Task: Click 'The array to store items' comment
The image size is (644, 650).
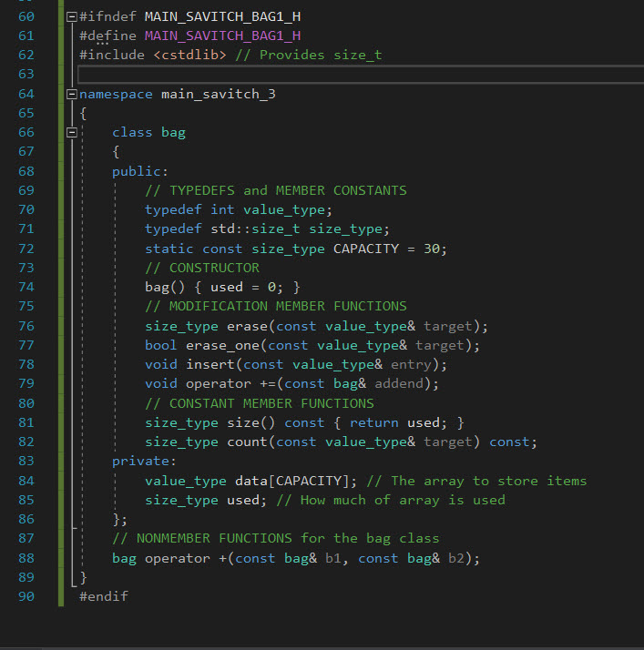Action: tap(477, 481)
